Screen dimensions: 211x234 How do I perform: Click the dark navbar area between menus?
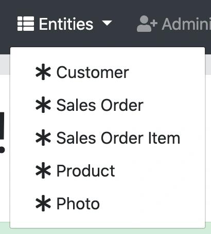125,24
